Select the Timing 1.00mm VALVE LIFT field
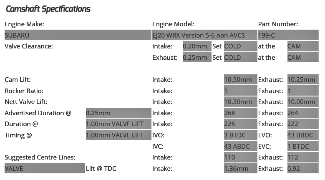 point(118,135)
